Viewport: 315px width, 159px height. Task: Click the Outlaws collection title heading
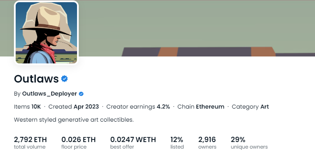coord(37,79)
